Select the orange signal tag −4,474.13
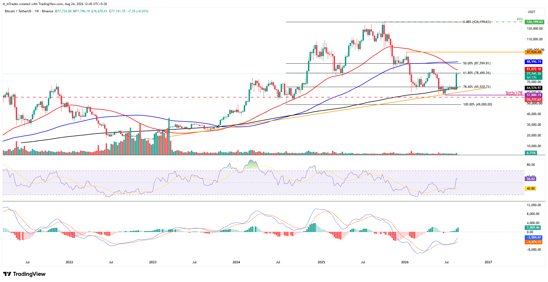Image resolution: width=548 pixels, height=282 pixels. 533,242
